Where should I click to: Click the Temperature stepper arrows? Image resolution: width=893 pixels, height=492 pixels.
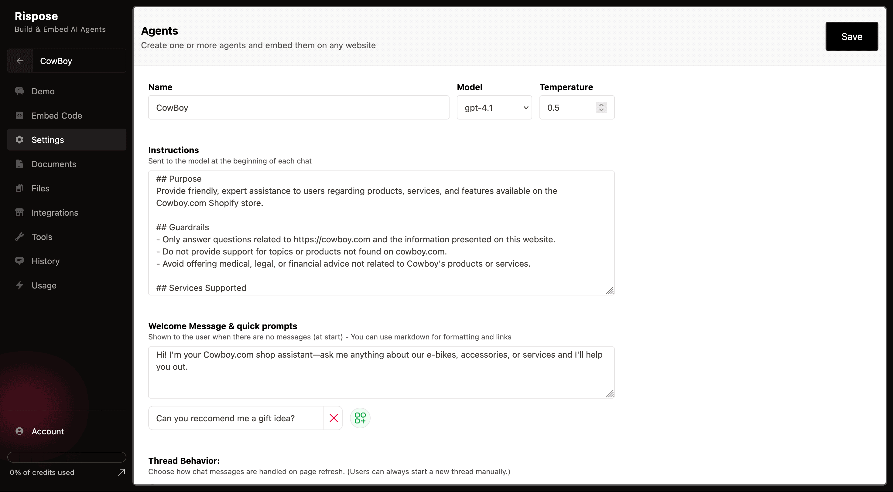point(601,108)
